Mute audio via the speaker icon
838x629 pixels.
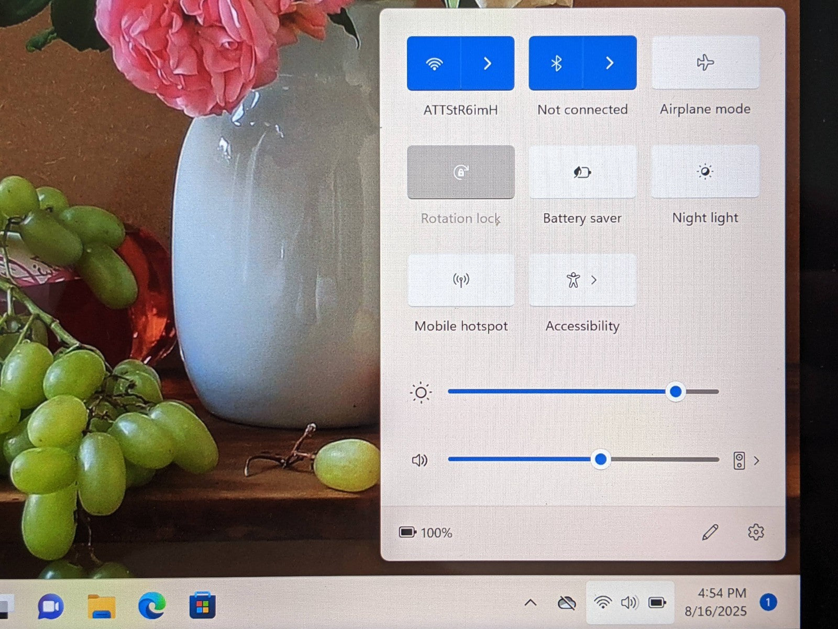pos(420,460)
